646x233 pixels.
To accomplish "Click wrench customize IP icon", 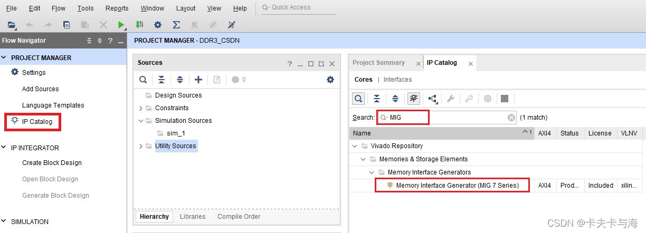I will (x=451, y=99).
